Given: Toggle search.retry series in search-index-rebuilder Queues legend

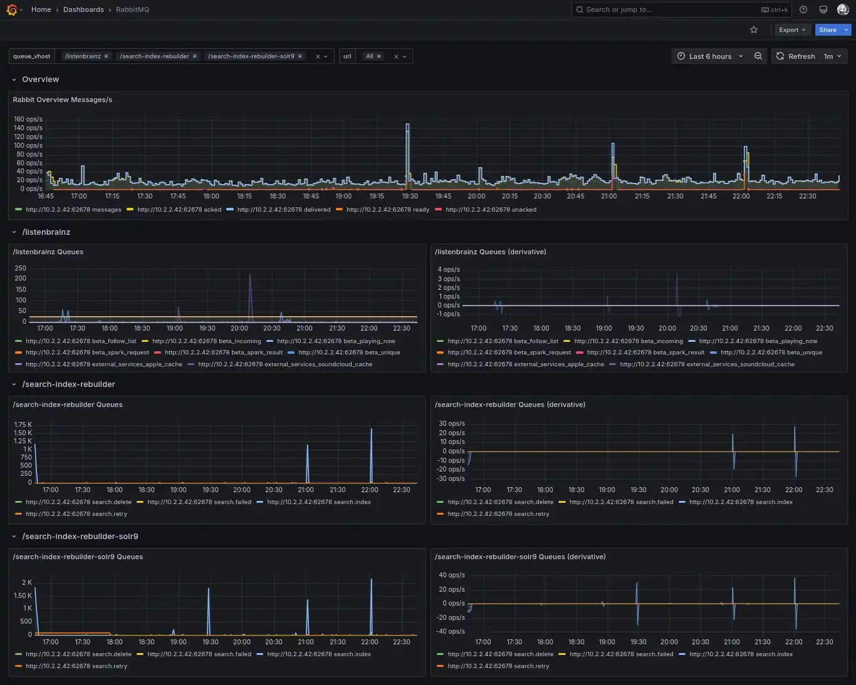Looking at the screenshot, I should (76, 514).
